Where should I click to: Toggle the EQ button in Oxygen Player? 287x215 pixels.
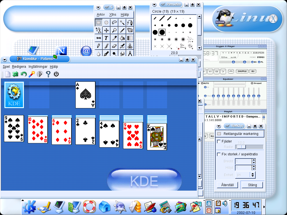pyautogui.click(x=254, y=62)
